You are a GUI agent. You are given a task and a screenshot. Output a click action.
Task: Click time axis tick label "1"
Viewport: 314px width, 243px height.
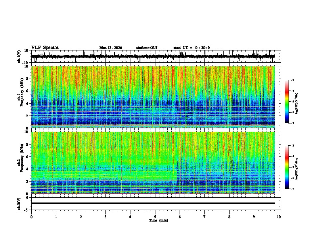coord(56,217)
